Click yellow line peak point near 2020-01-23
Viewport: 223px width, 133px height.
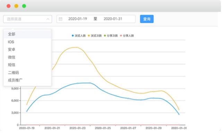(77, 47)
